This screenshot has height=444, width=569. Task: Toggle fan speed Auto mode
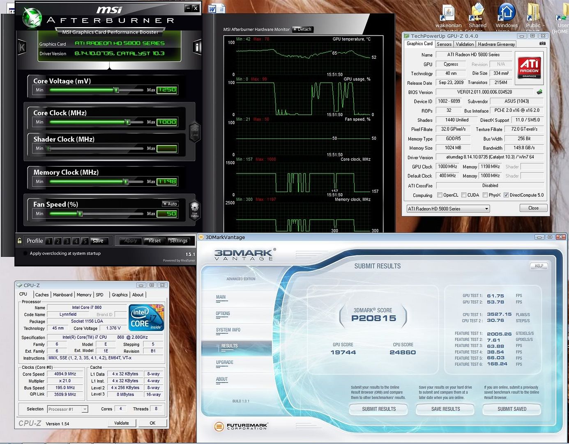tap(170, 204)
